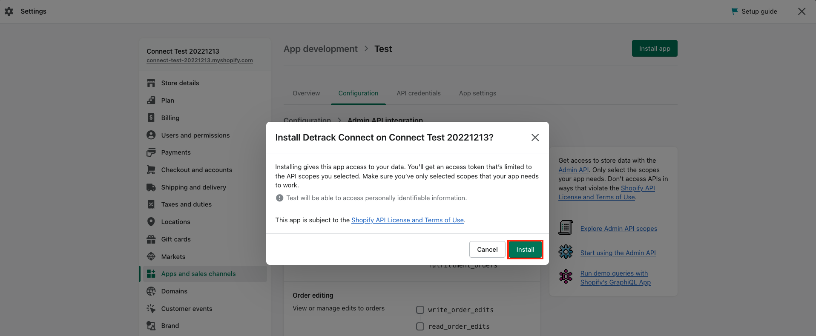
Task: Open Users and permissions settings
Action: [195, 135]
